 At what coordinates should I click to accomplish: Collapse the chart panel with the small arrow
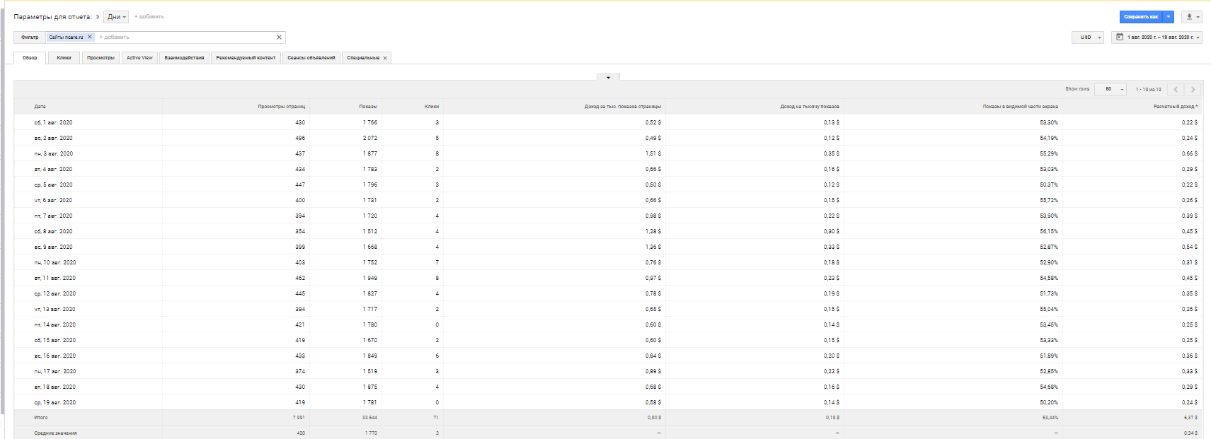608,77
